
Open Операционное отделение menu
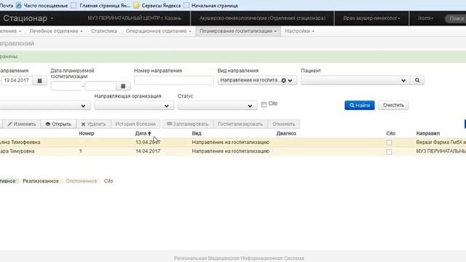pyautogui.click(x=158, y=31)
